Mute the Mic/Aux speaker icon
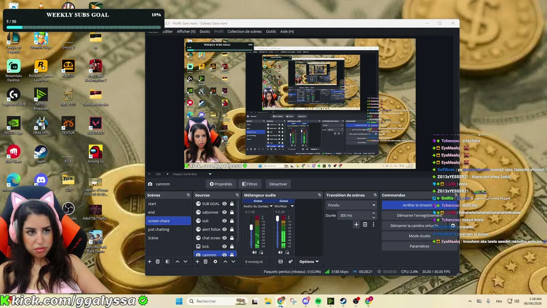This screenshot has width=547, height=308. click(280, 252)
